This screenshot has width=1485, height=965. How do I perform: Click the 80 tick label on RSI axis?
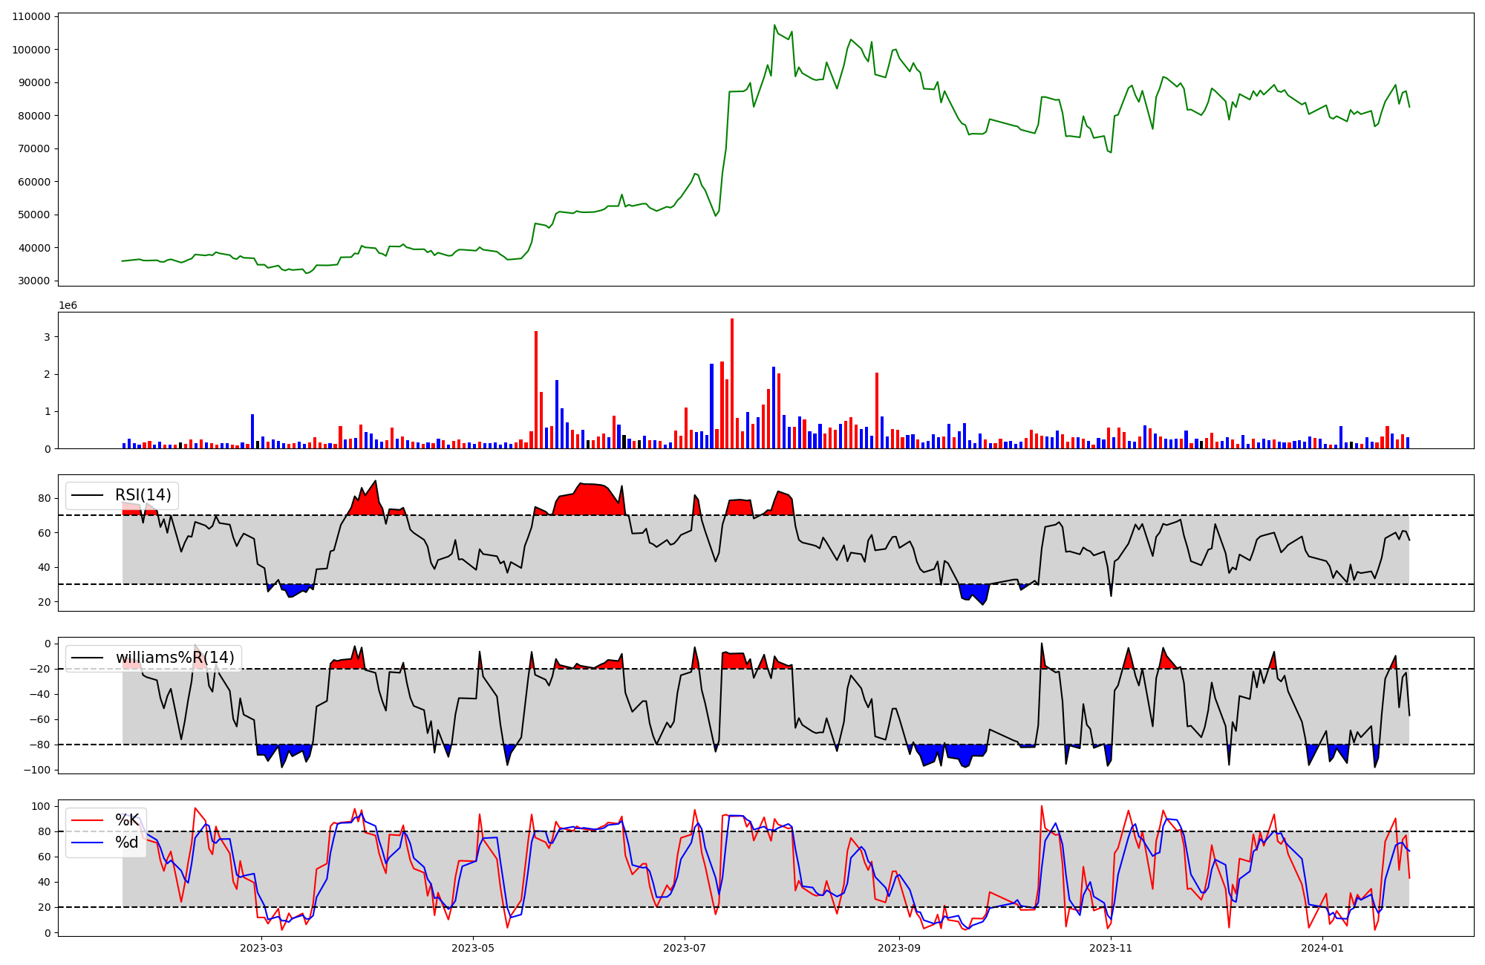click(45, 499)
